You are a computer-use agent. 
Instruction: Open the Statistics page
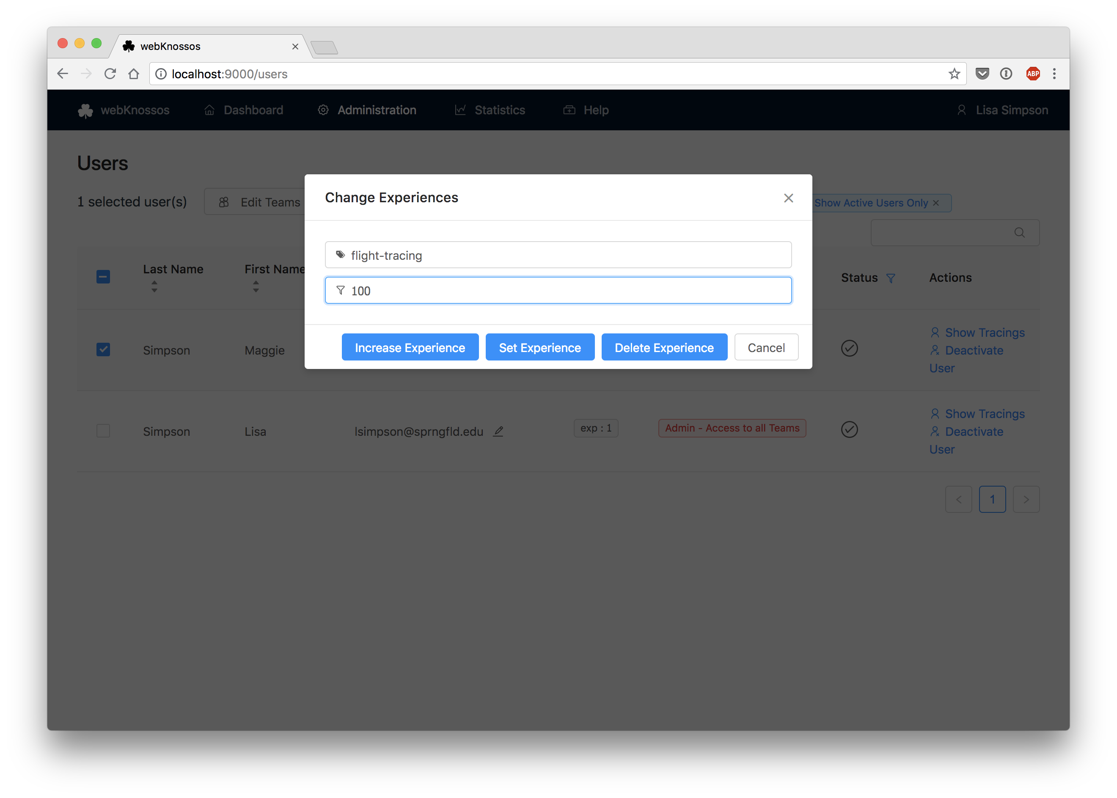pos(490,110)
